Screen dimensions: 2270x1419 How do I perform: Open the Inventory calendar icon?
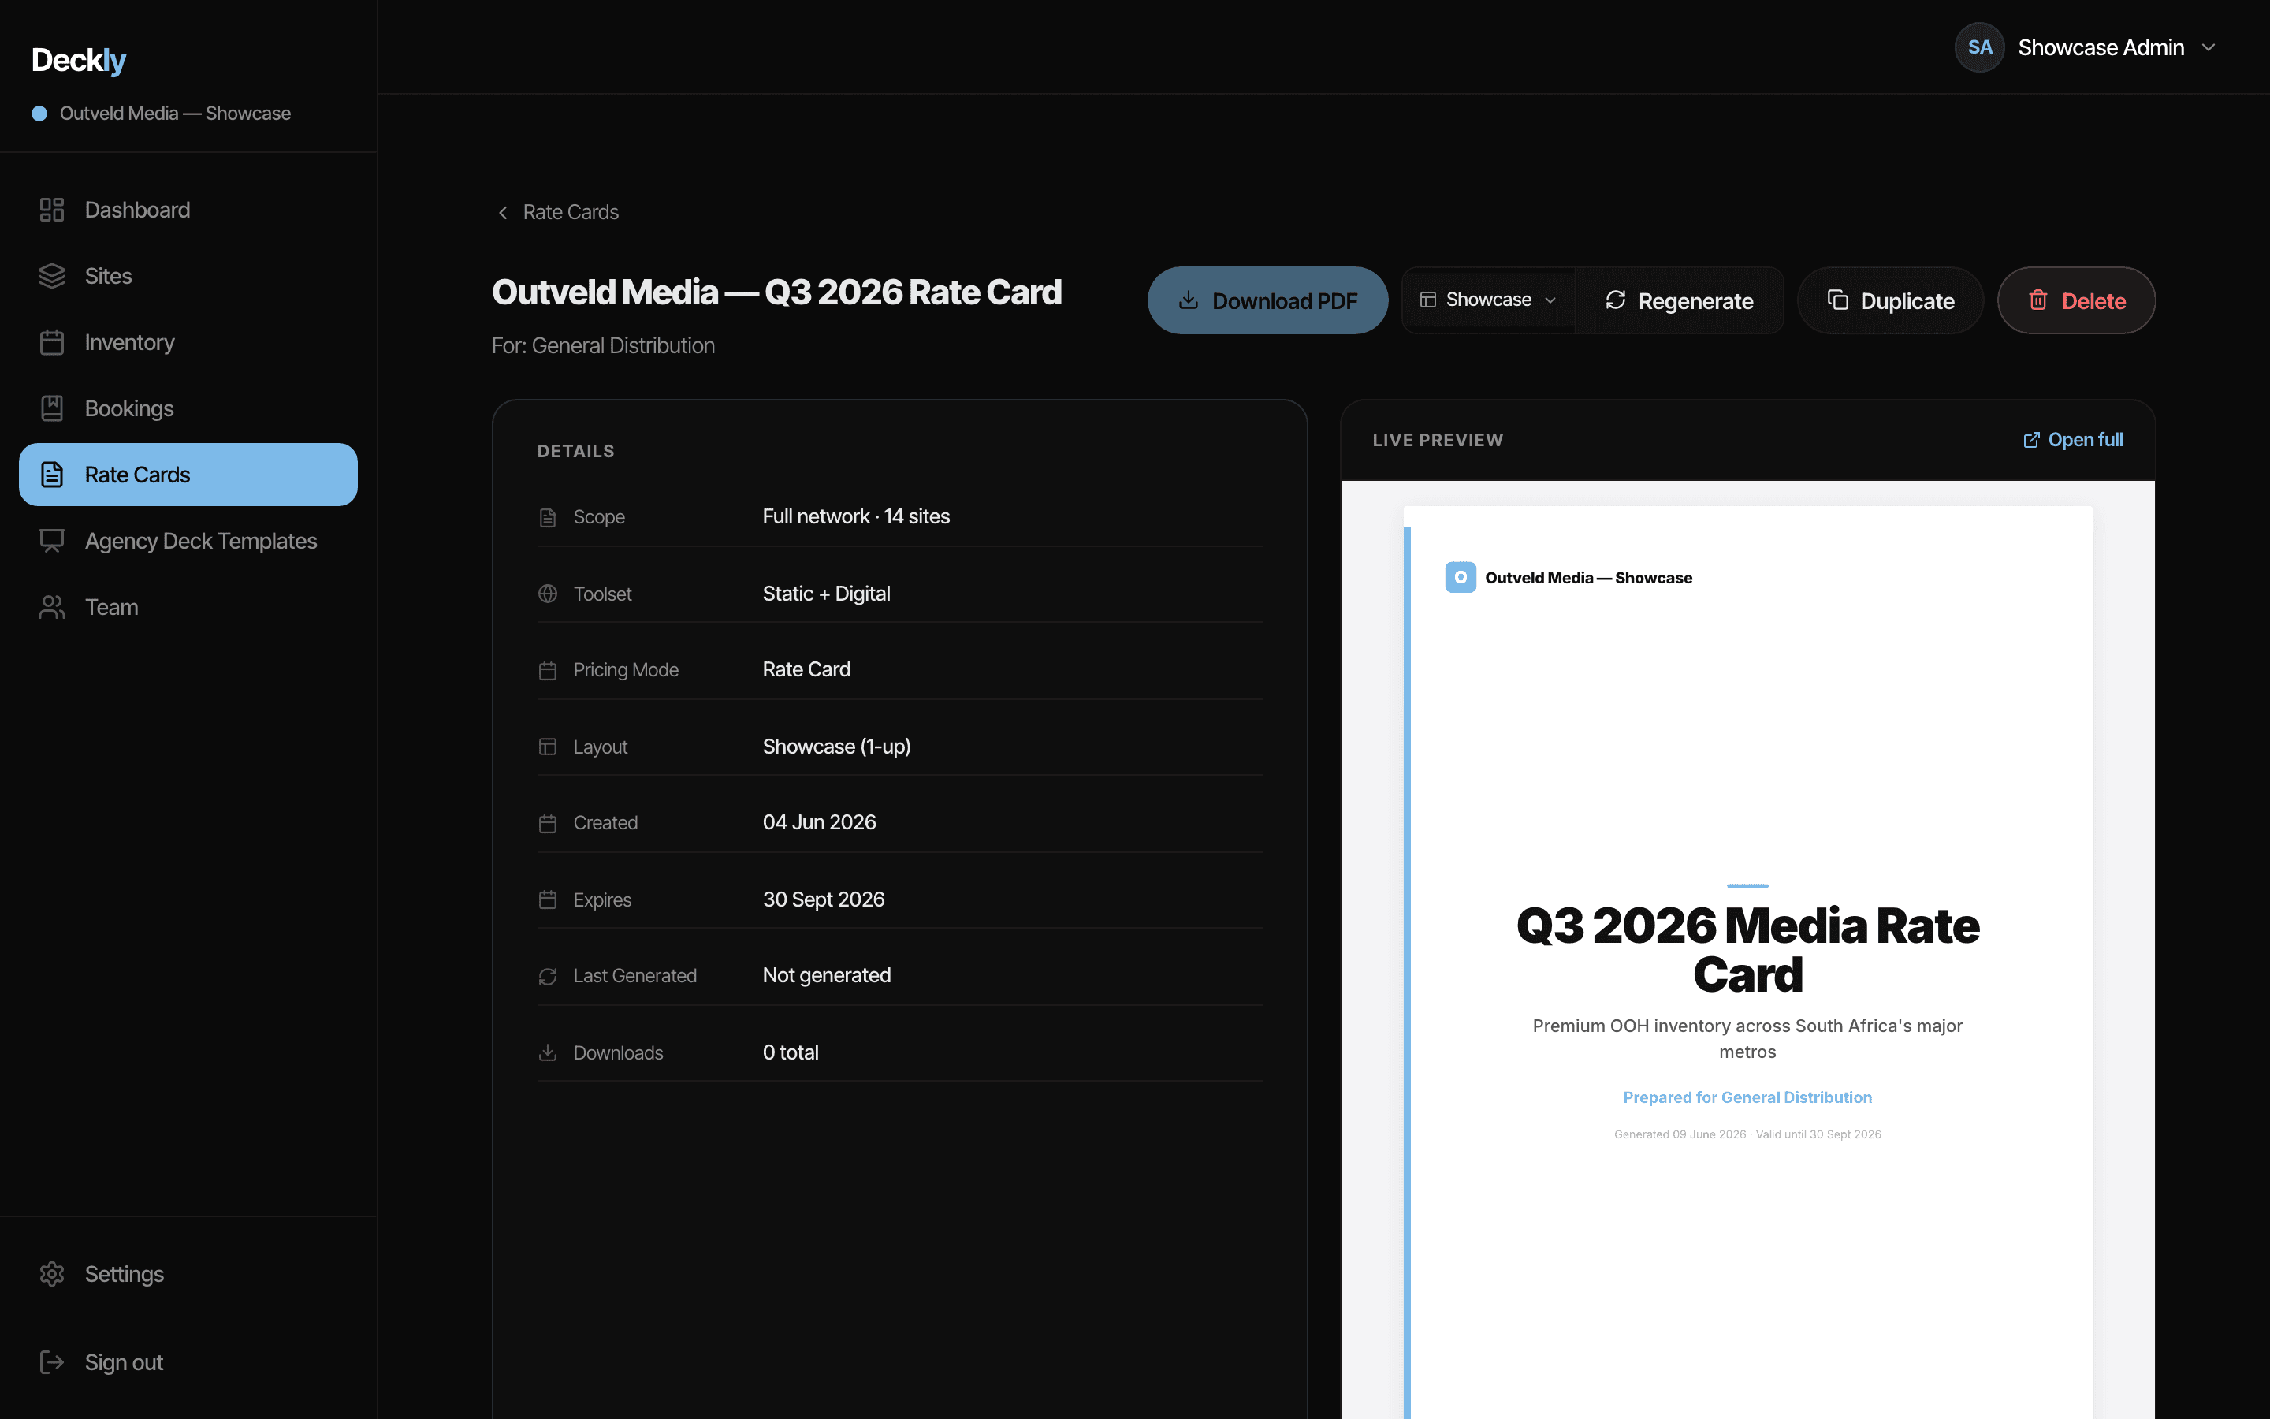51,343
